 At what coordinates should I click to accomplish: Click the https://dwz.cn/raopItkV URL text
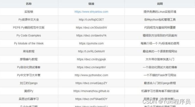91,67
